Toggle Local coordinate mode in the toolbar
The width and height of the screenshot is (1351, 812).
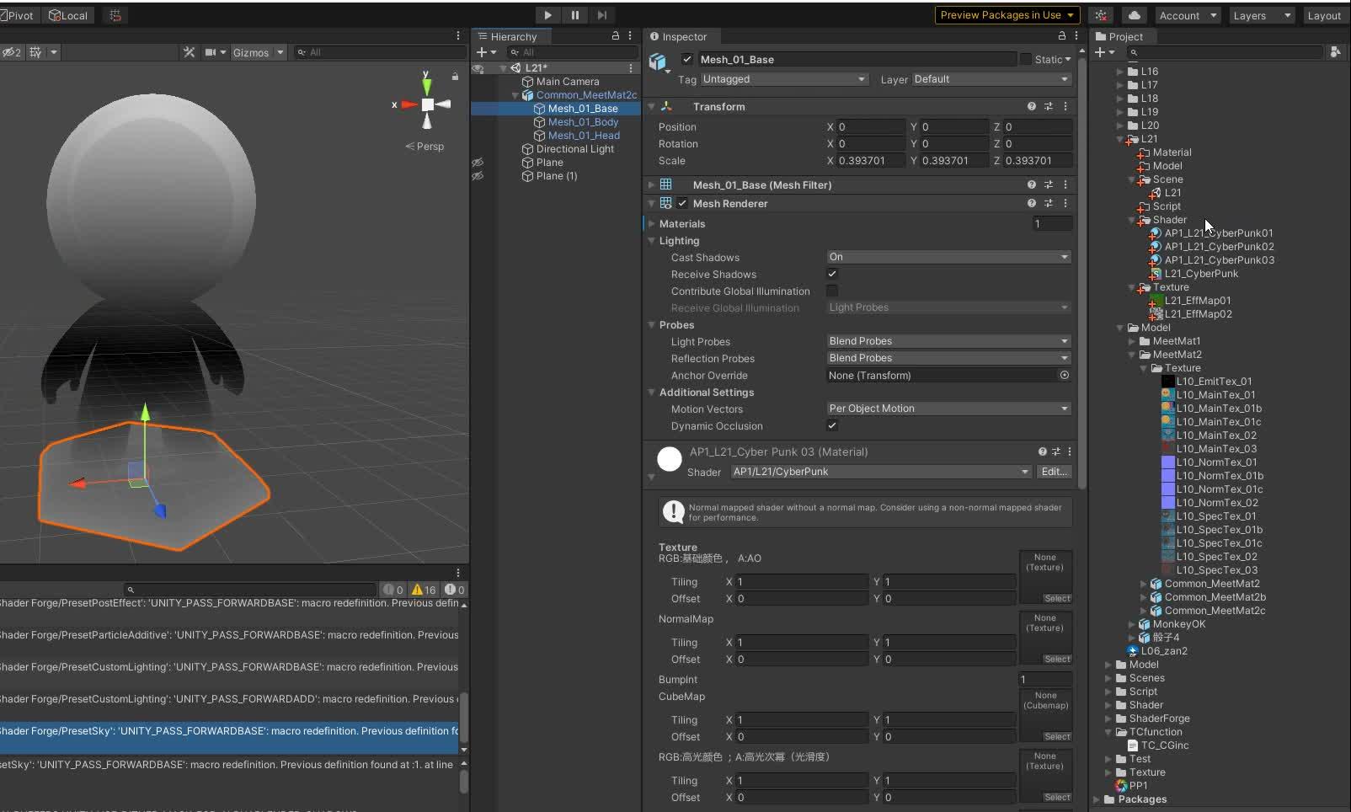pos(69,14)
